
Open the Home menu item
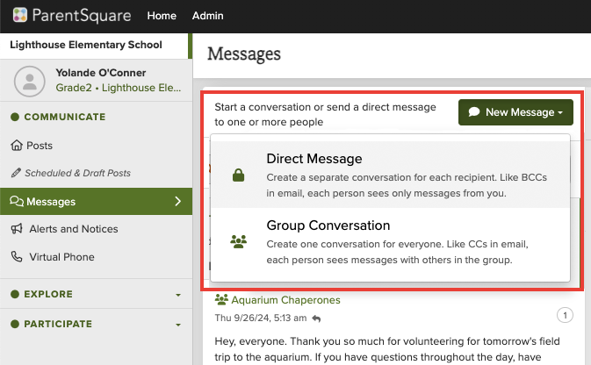click(162, 16)
